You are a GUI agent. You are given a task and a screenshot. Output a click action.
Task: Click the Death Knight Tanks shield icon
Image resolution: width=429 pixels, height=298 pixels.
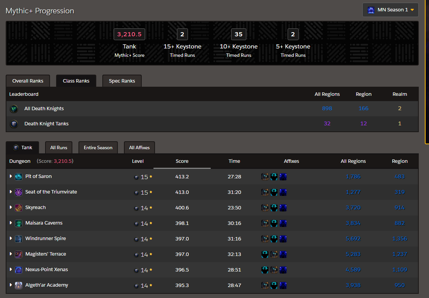click(14, 124)
